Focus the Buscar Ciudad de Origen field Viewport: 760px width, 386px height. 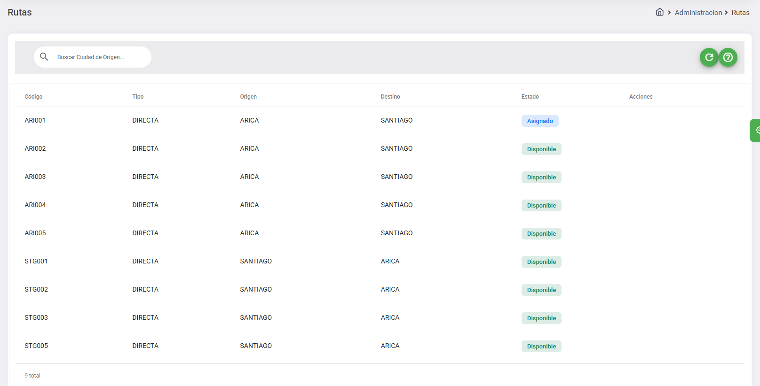click(99, 57)
